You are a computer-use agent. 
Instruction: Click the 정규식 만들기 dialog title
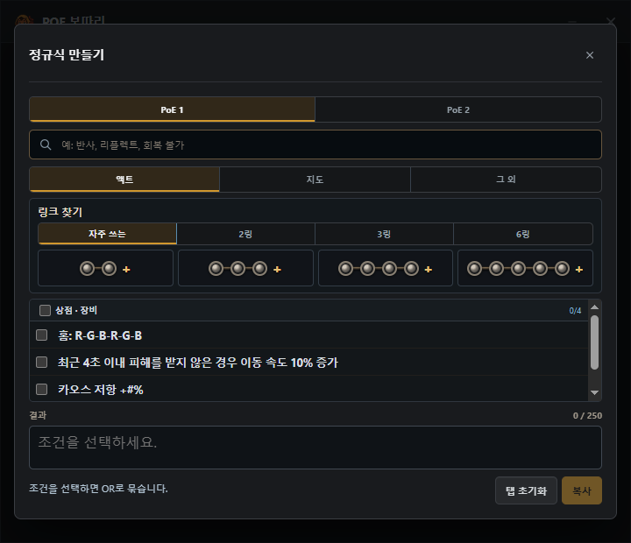67,54
